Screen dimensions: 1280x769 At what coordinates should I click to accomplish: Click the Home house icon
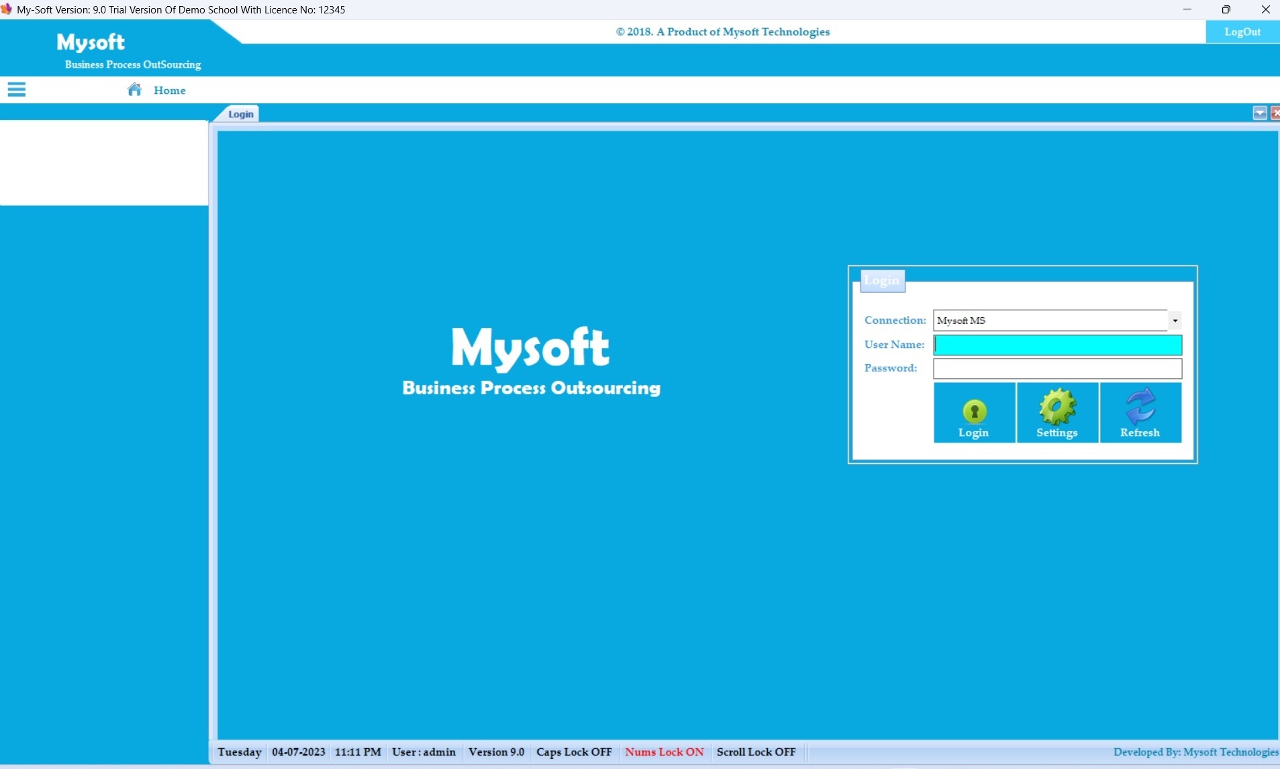134,90
